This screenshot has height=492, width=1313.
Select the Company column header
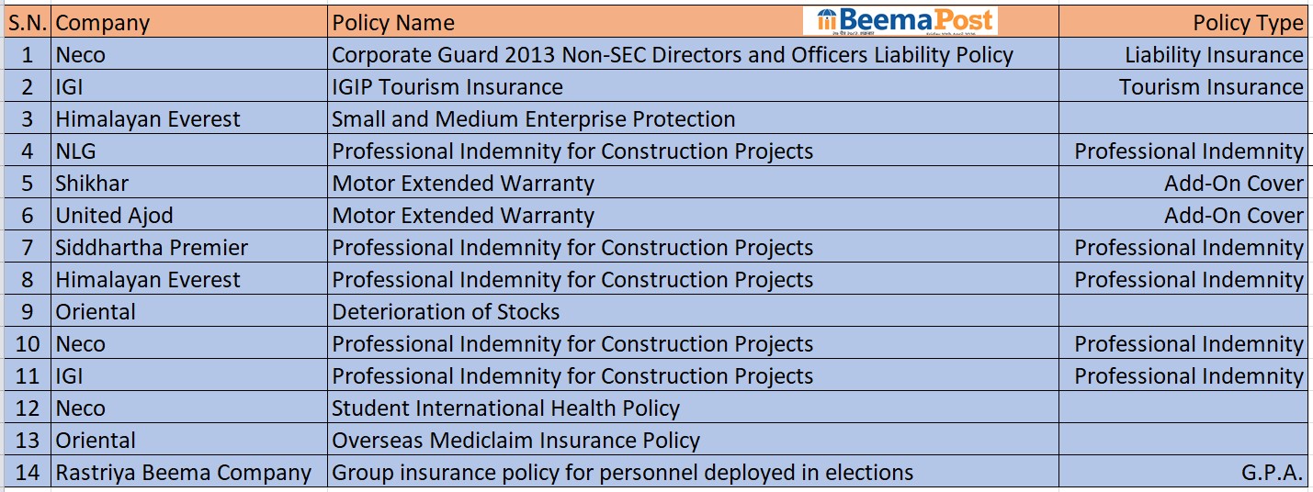103,23
